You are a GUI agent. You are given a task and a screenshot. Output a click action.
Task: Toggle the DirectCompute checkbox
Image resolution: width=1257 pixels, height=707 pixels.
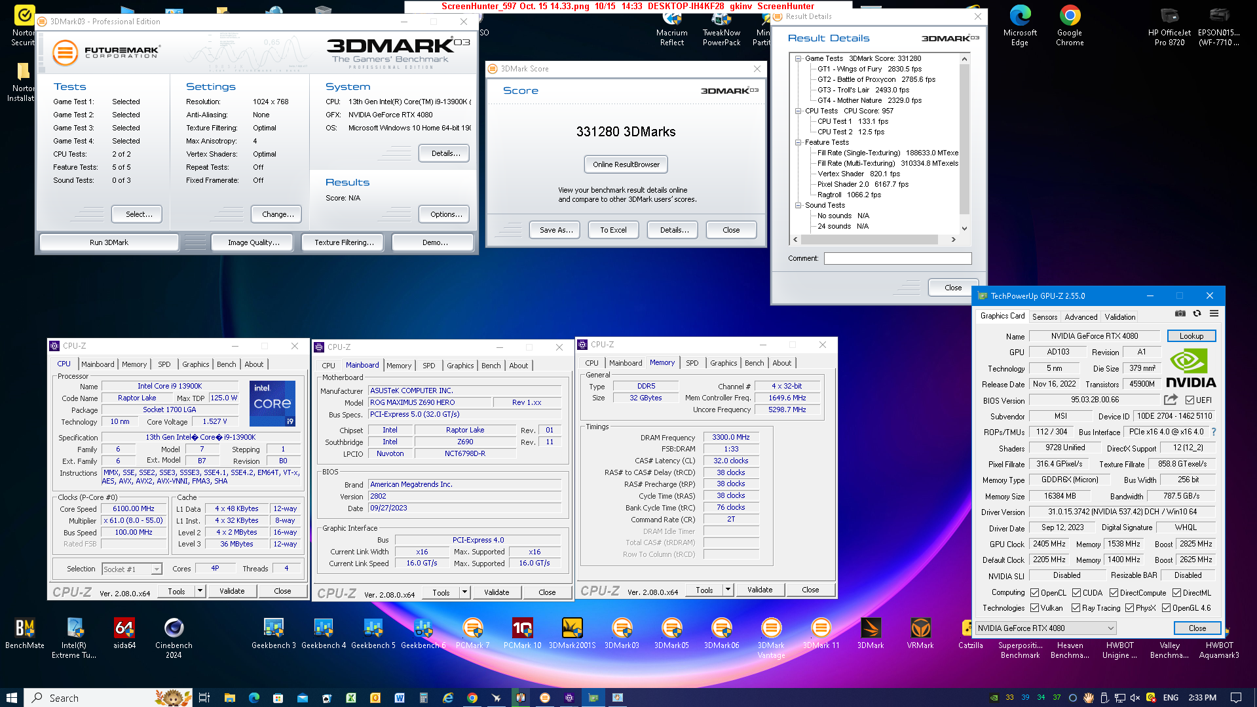(x=1114, y=593)
